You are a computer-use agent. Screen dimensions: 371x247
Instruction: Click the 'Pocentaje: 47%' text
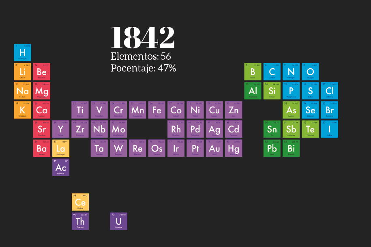point(143,68)
